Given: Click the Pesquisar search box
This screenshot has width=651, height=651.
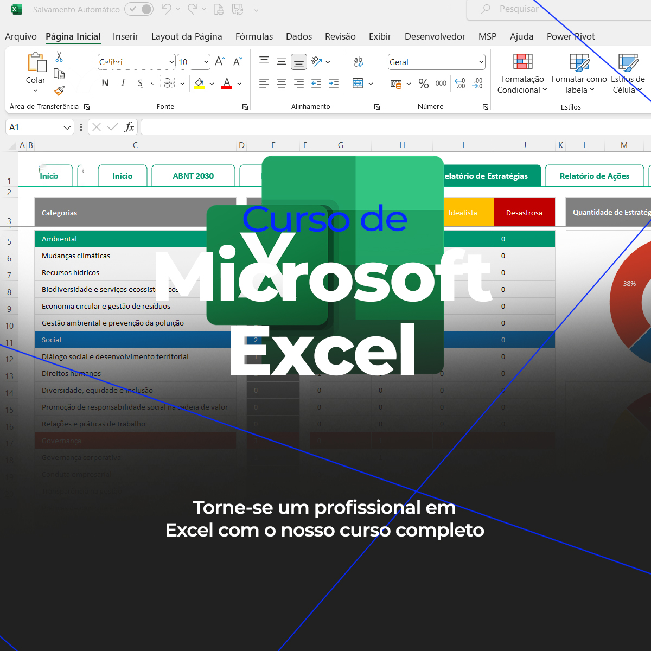Looking at the screenshot, I should click(559, 9).
